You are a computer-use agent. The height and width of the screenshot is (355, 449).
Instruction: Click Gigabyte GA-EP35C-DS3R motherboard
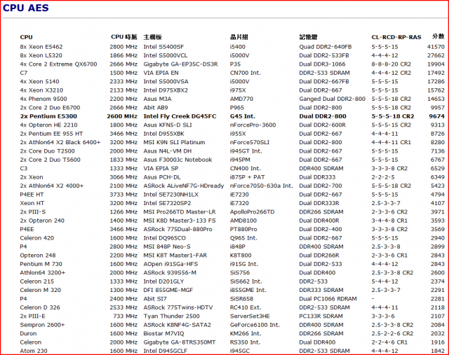point(181,64)
